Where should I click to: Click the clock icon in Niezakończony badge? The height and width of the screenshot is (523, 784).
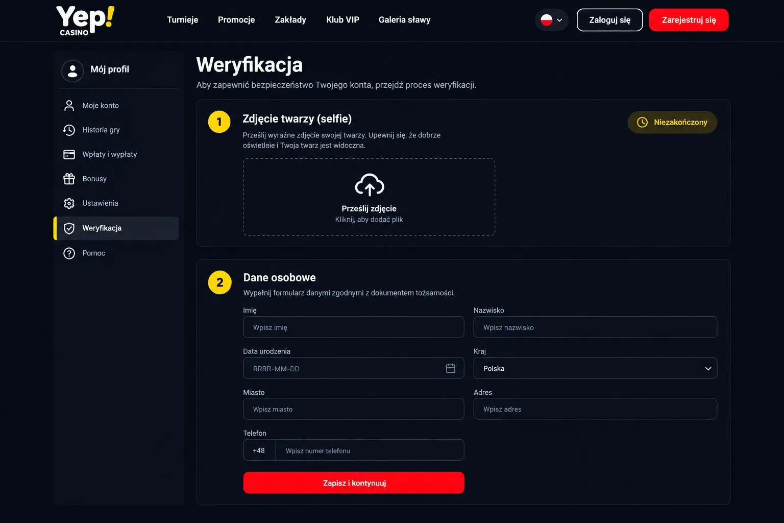pyautogui.click(x=642, y=122)
